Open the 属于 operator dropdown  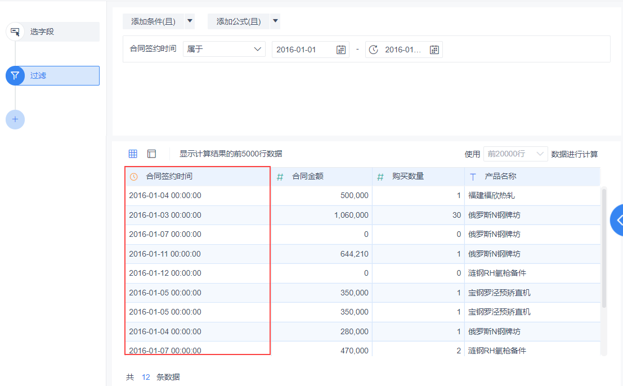click(x=224, y=50)
